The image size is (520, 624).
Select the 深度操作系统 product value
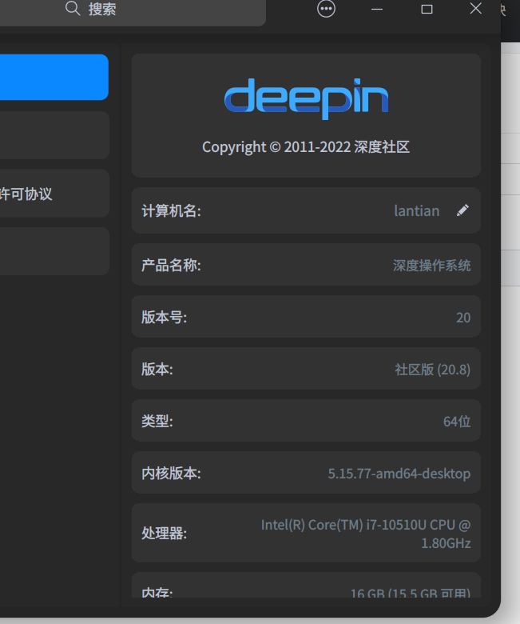tap(432, 266)
